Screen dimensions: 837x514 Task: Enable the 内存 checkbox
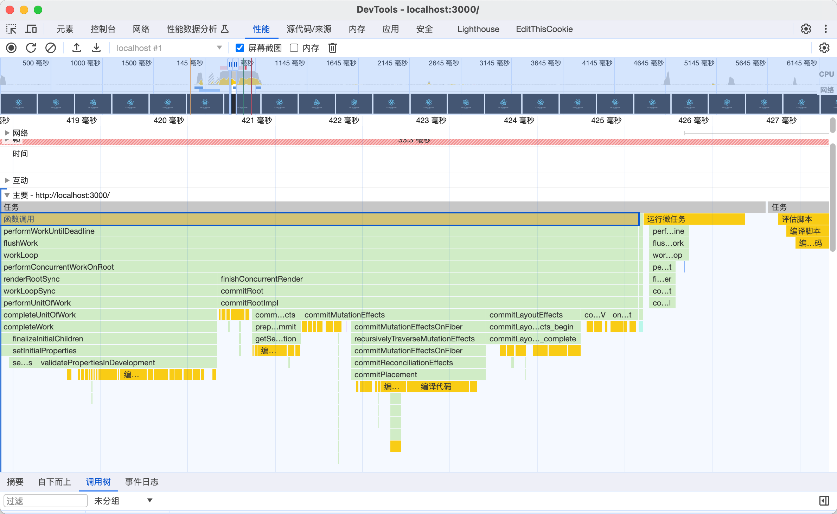click(294, 48)
